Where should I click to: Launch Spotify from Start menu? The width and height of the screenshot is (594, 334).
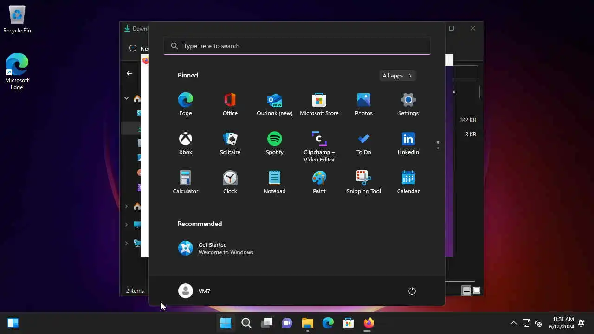click(x=274, y=143)
